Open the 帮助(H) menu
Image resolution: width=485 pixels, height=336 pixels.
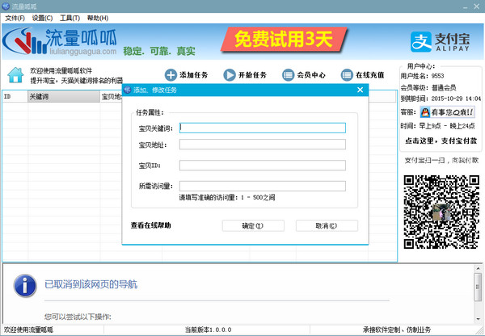98,17
